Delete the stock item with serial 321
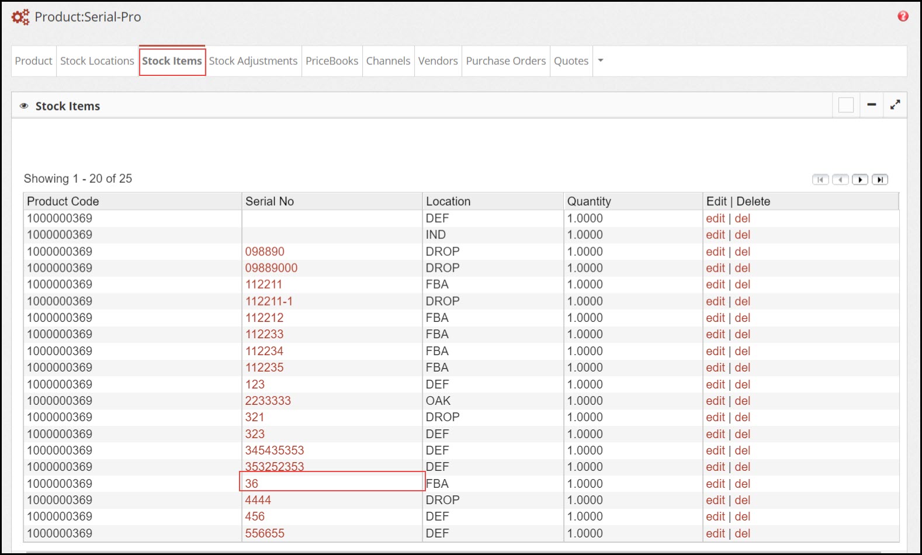Screen dimensions: 922x555 tap(743, 417)
